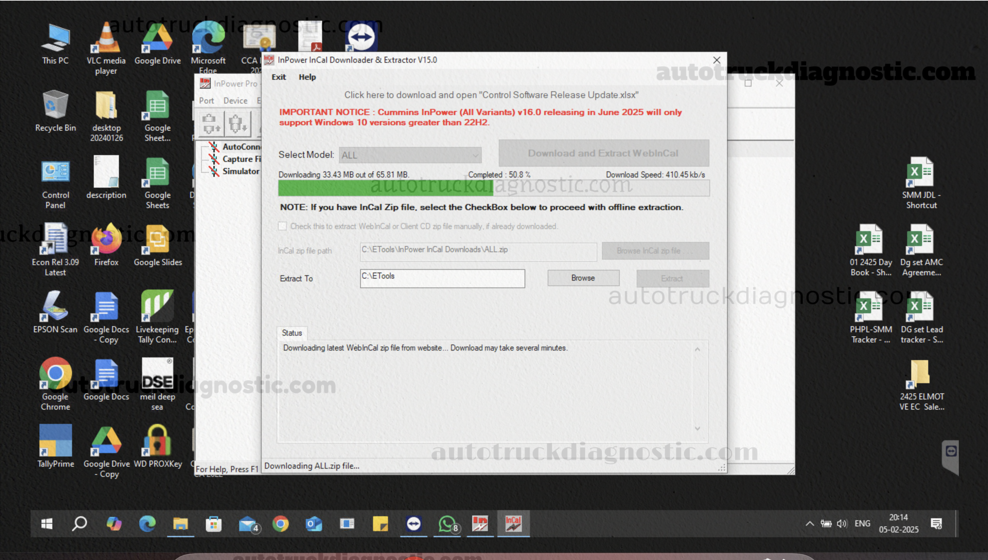Open WhatsApp from the taskbar
Viewport: 988px width, 560px height.
point(448,523)
